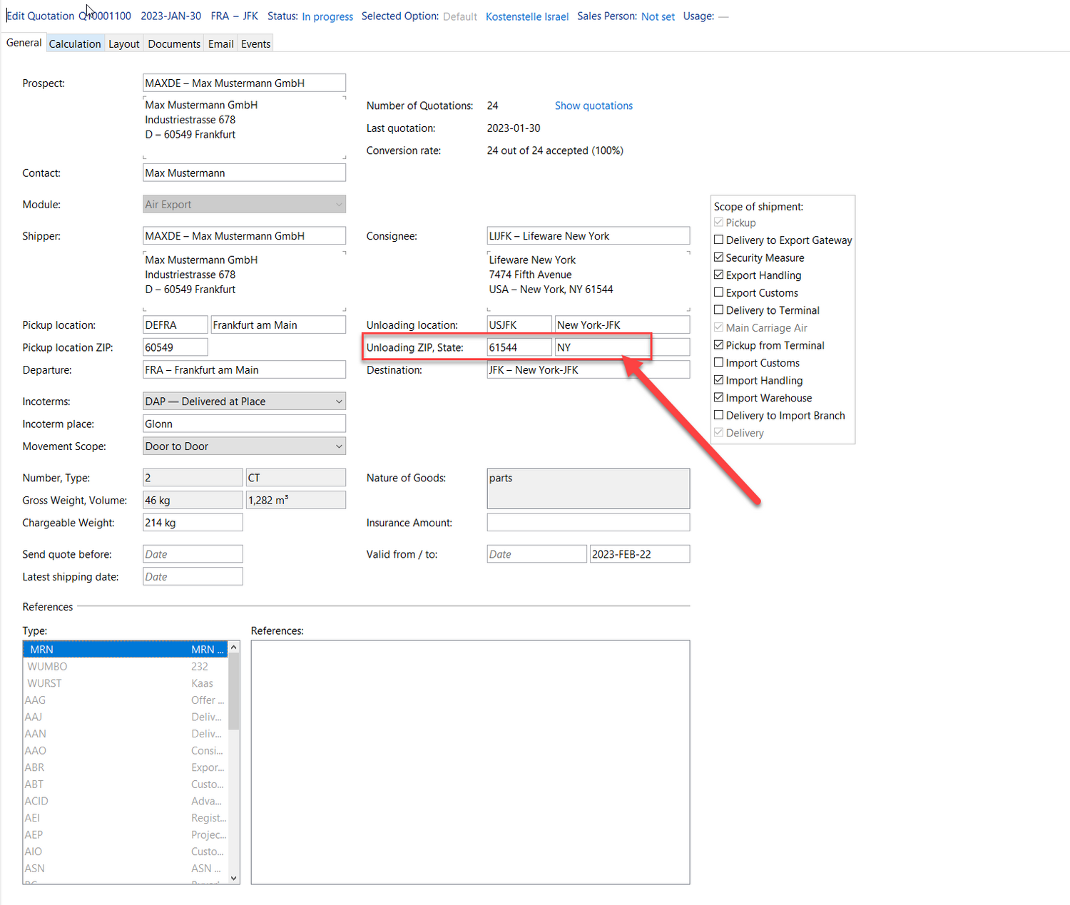
Task: Go to the Events tab
Action: pyautogui.click(x=255, y=44)
